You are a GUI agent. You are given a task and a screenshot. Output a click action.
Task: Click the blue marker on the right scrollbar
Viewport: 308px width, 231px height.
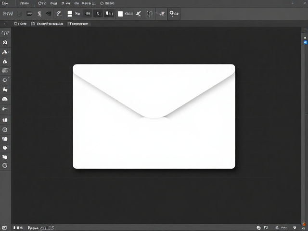pos(305,42)
